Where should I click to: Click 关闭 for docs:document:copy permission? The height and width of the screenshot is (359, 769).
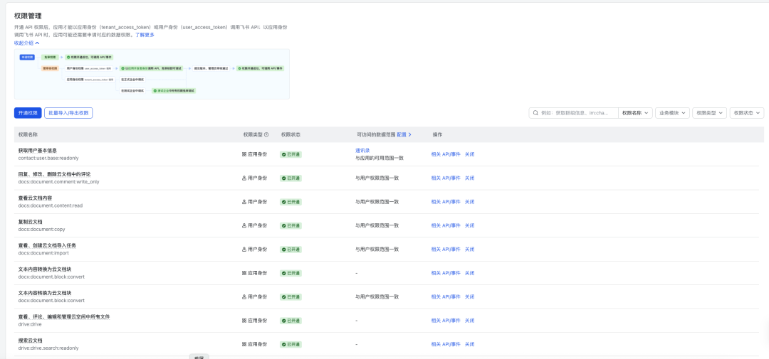pyautogui.click(x=469, y=225)
